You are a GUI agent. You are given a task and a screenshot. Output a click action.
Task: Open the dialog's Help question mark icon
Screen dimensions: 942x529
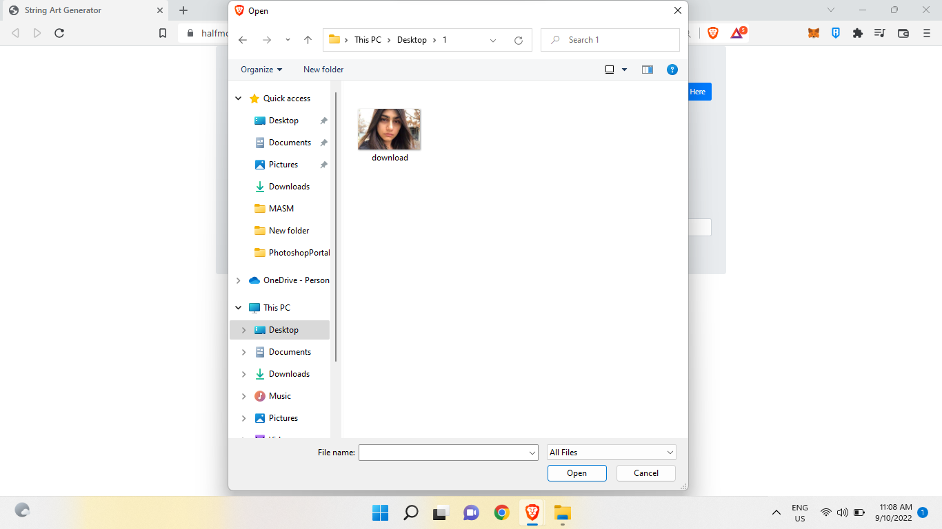click(672, 69)
